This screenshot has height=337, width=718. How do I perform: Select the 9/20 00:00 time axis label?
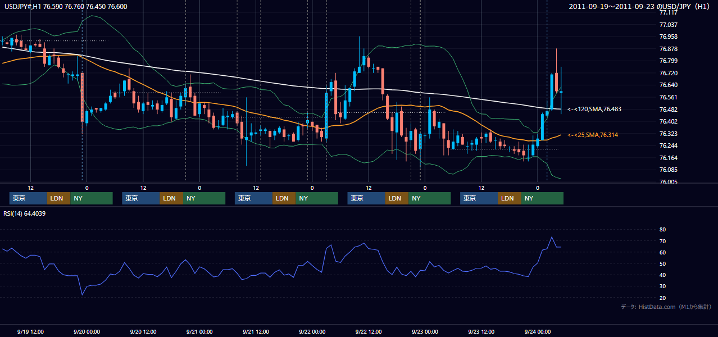tap(87, 331)
